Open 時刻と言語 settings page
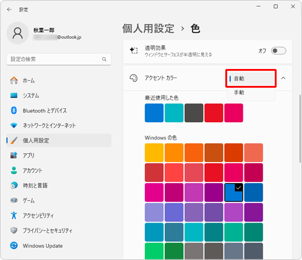This screenshot has width=302, height=260. [x=59, y=186]
